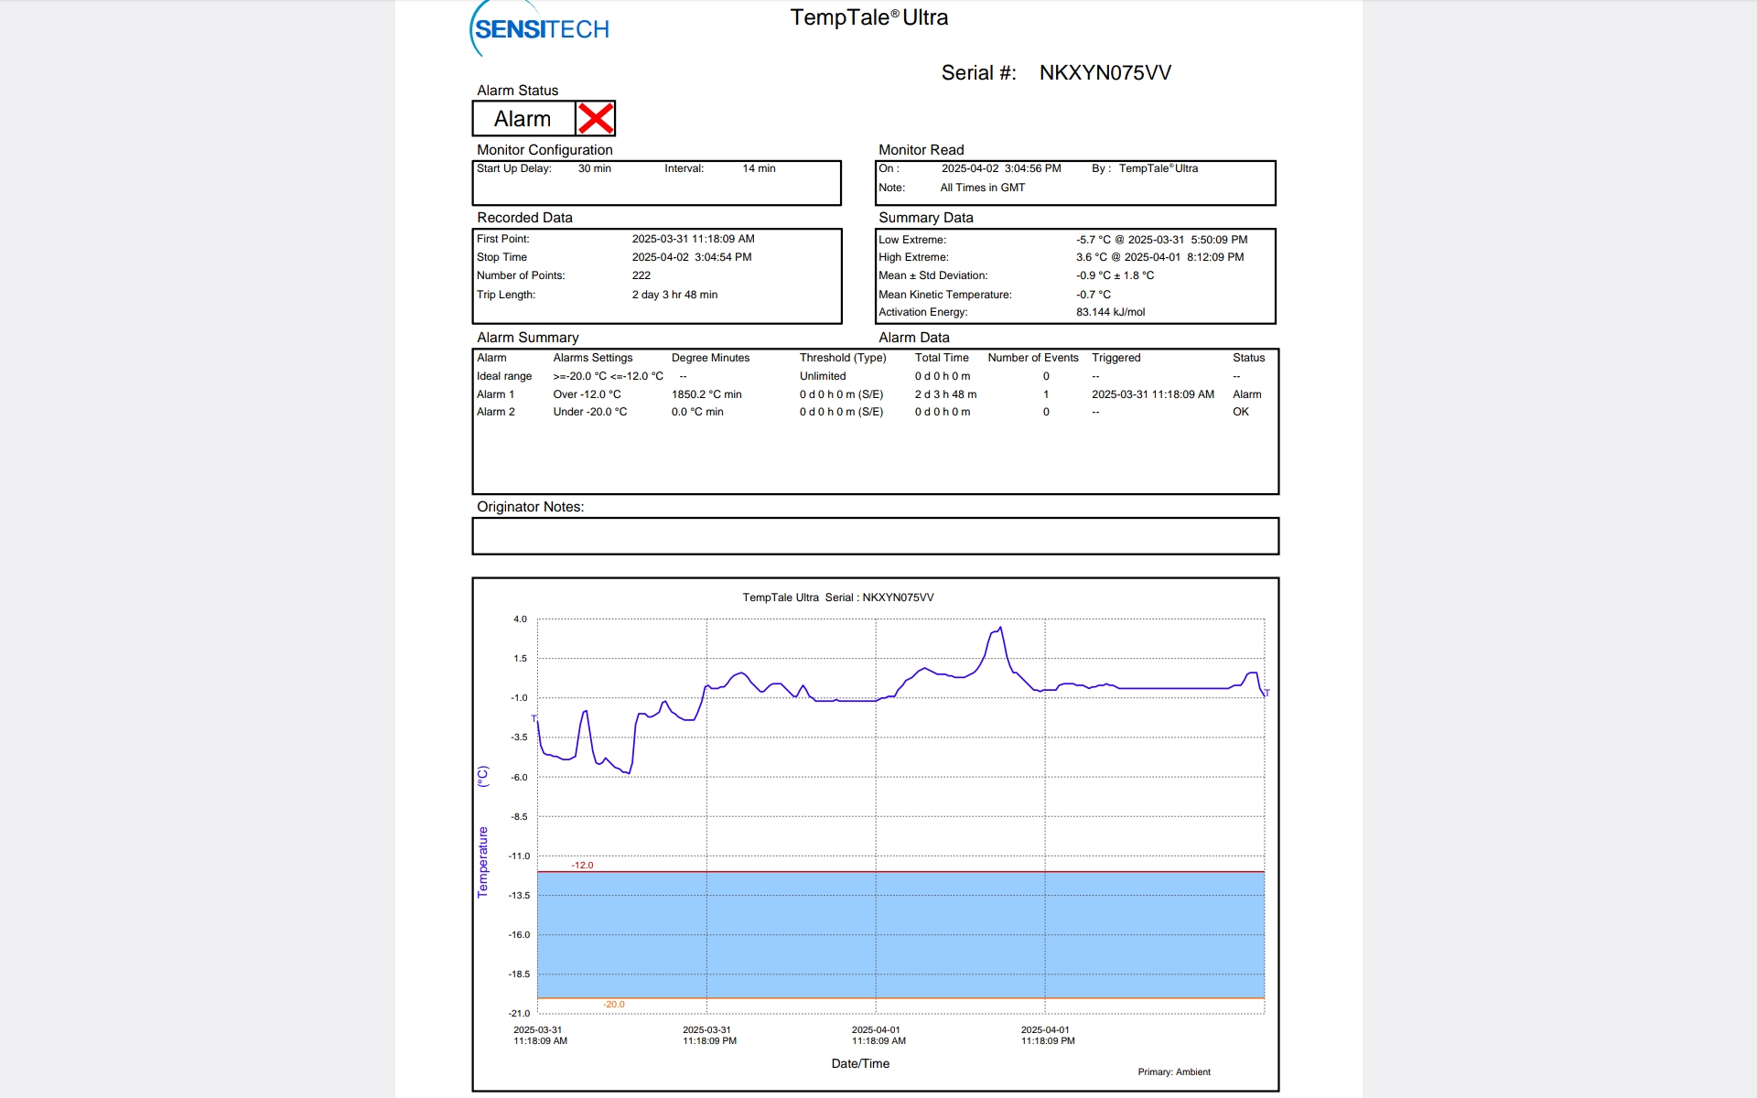Click Mean ± Std Deviation value -0.9 °C ± 1.8 °C
The width and height of the screenshot is (1757, 1098).
[x=1115, y=275]
